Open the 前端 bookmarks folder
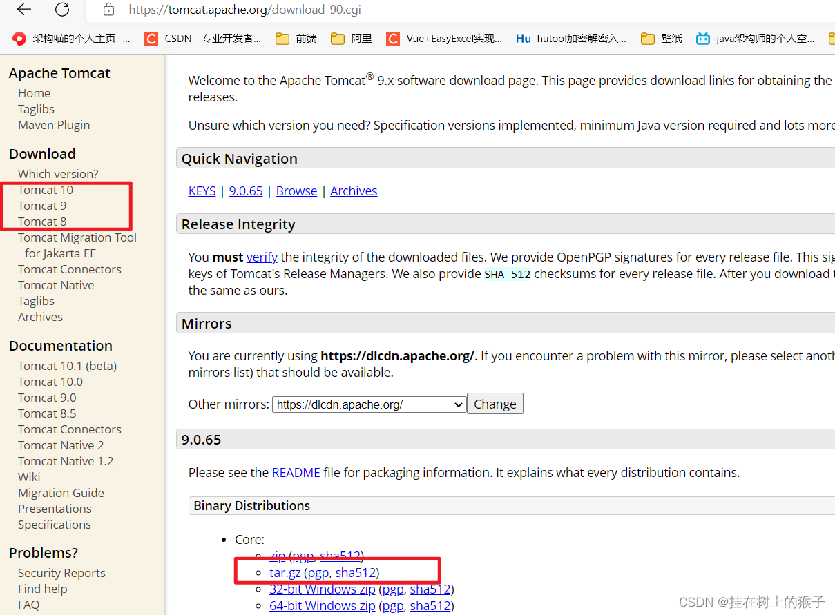Image resolution: width=835 pixels, height=615 pixels. 296,39
